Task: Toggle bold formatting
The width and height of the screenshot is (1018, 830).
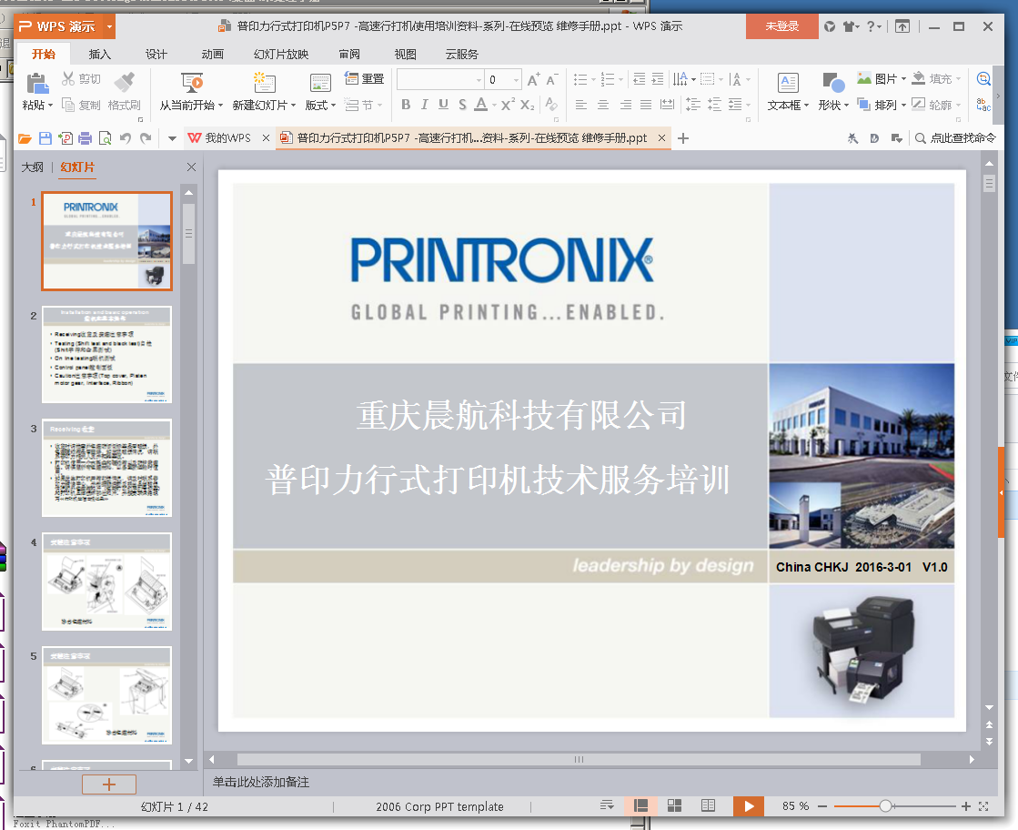Action: (x=406, y=104)
